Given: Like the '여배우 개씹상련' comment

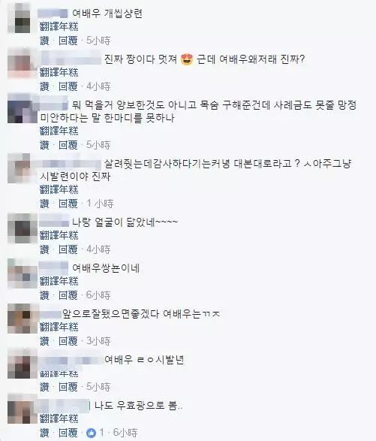Looking at the screenshot, I should [44, 41].
